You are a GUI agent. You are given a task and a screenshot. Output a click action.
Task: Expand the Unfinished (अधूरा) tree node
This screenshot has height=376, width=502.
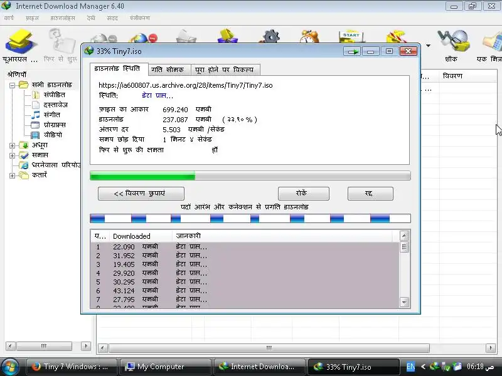(12, 145)
